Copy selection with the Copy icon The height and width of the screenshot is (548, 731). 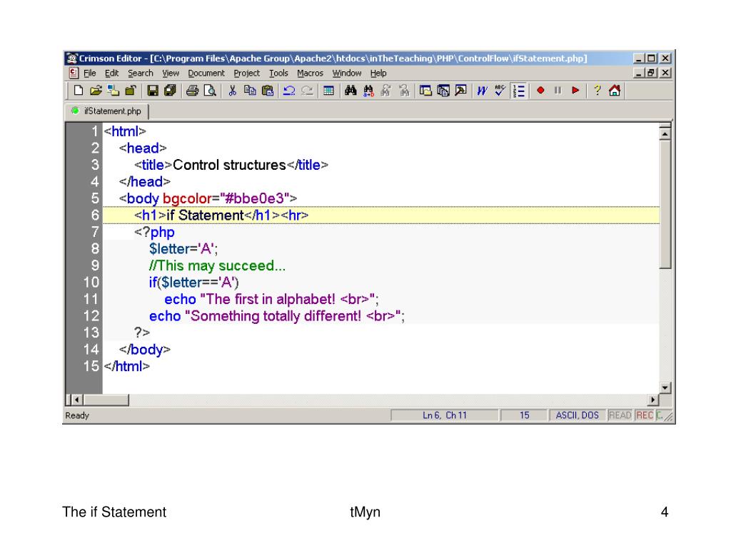click(250, 91)
